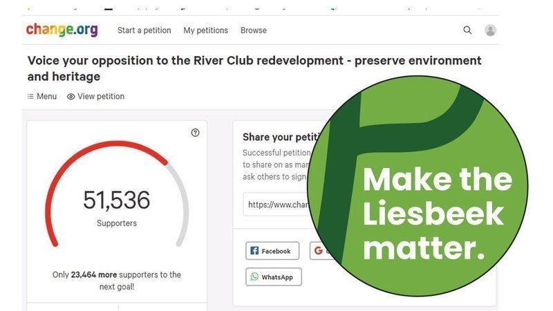Click the help question mark icon
This screenshot has width=553, height=311.
tap(195, 133)
